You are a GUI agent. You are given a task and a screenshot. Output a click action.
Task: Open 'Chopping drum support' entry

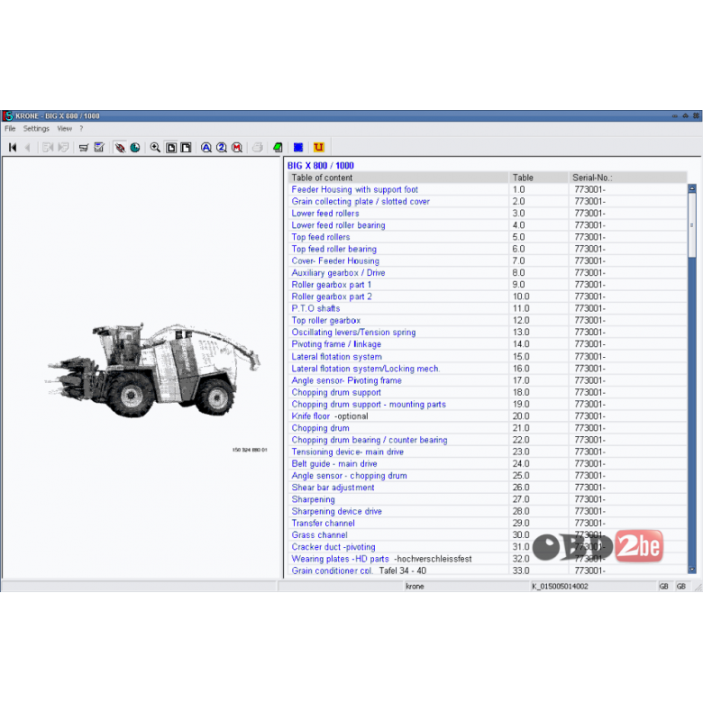click(336, 392)
